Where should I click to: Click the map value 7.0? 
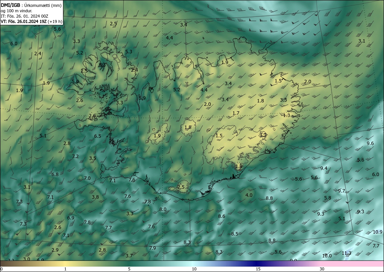pos(87,178)
